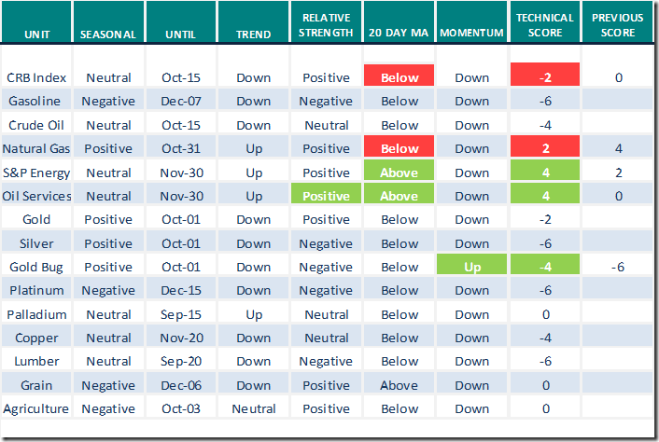This screenshot has height=442, width=659.
Task: Select the Neutral trend cell for Agriculture
Action: 254,408
